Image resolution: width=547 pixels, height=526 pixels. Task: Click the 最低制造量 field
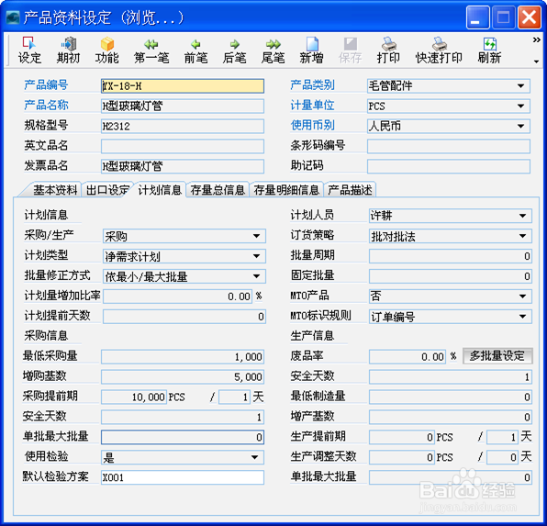(451, 397)
